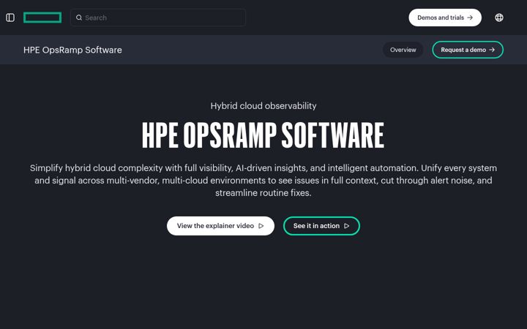Click the search magnifier icon
527x329 pixels.
click(79, 18)
